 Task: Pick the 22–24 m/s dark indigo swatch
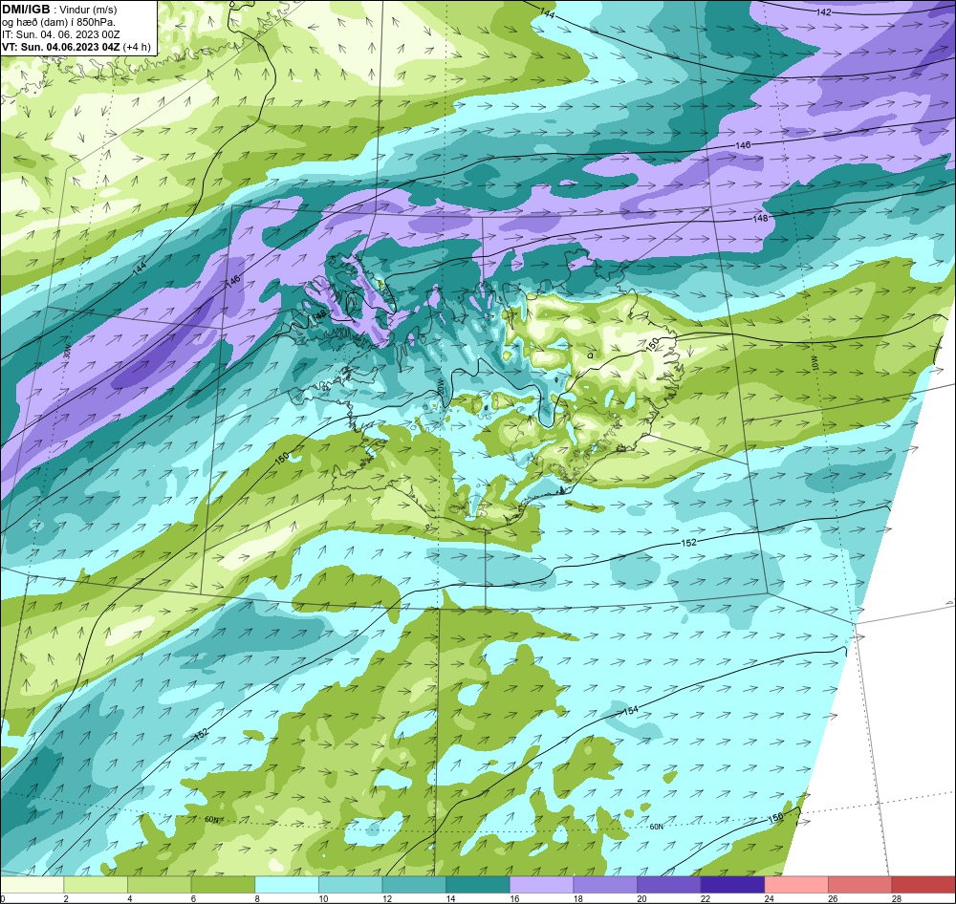point(733,885)
